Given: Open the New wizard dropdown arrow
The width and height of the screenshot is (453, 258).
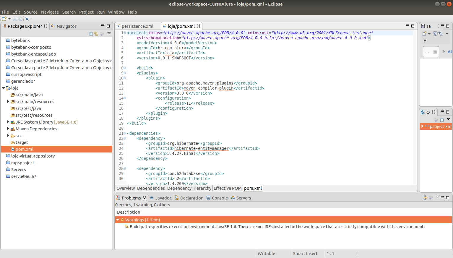Looking at the screenshot, I should (x=9, y=19).
